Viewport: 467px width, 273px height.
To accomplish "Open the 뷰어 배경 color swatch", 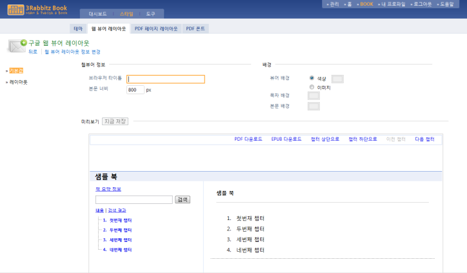I will tap(337, 79).
